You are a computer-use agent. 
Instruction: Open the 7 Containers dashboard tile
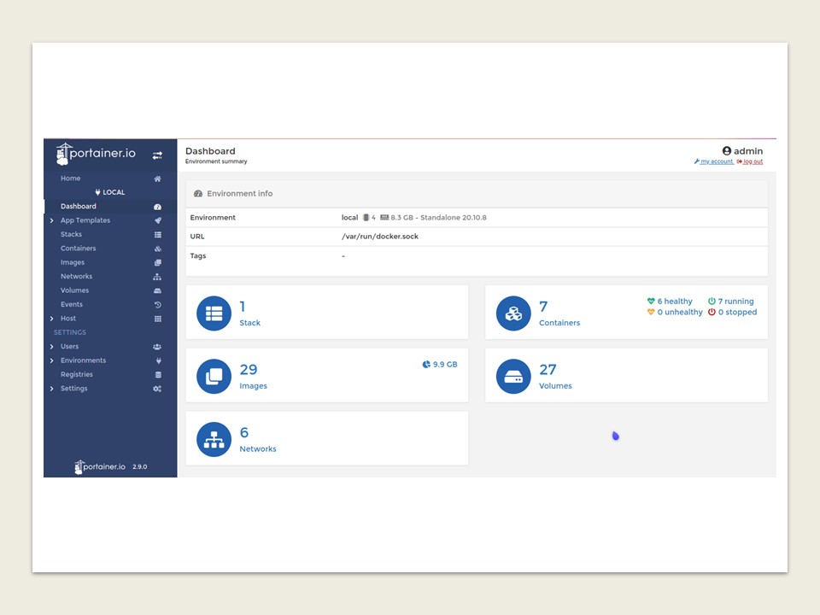coord(559,313)
